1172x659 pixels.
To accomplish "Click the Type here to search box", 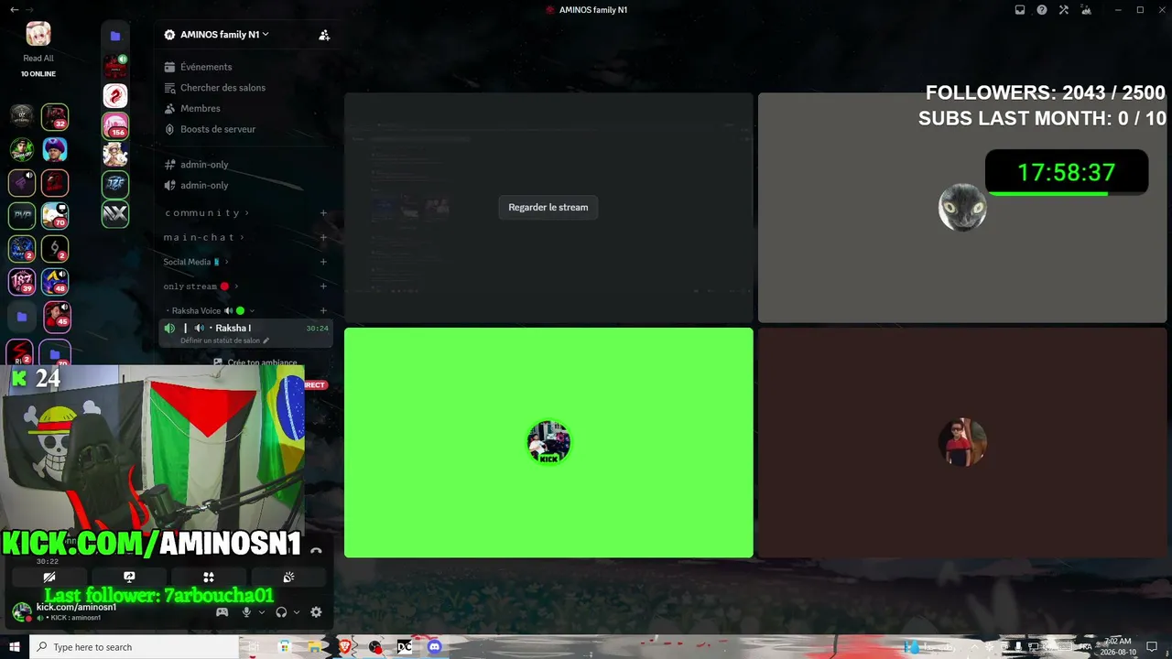I will 135,647.
